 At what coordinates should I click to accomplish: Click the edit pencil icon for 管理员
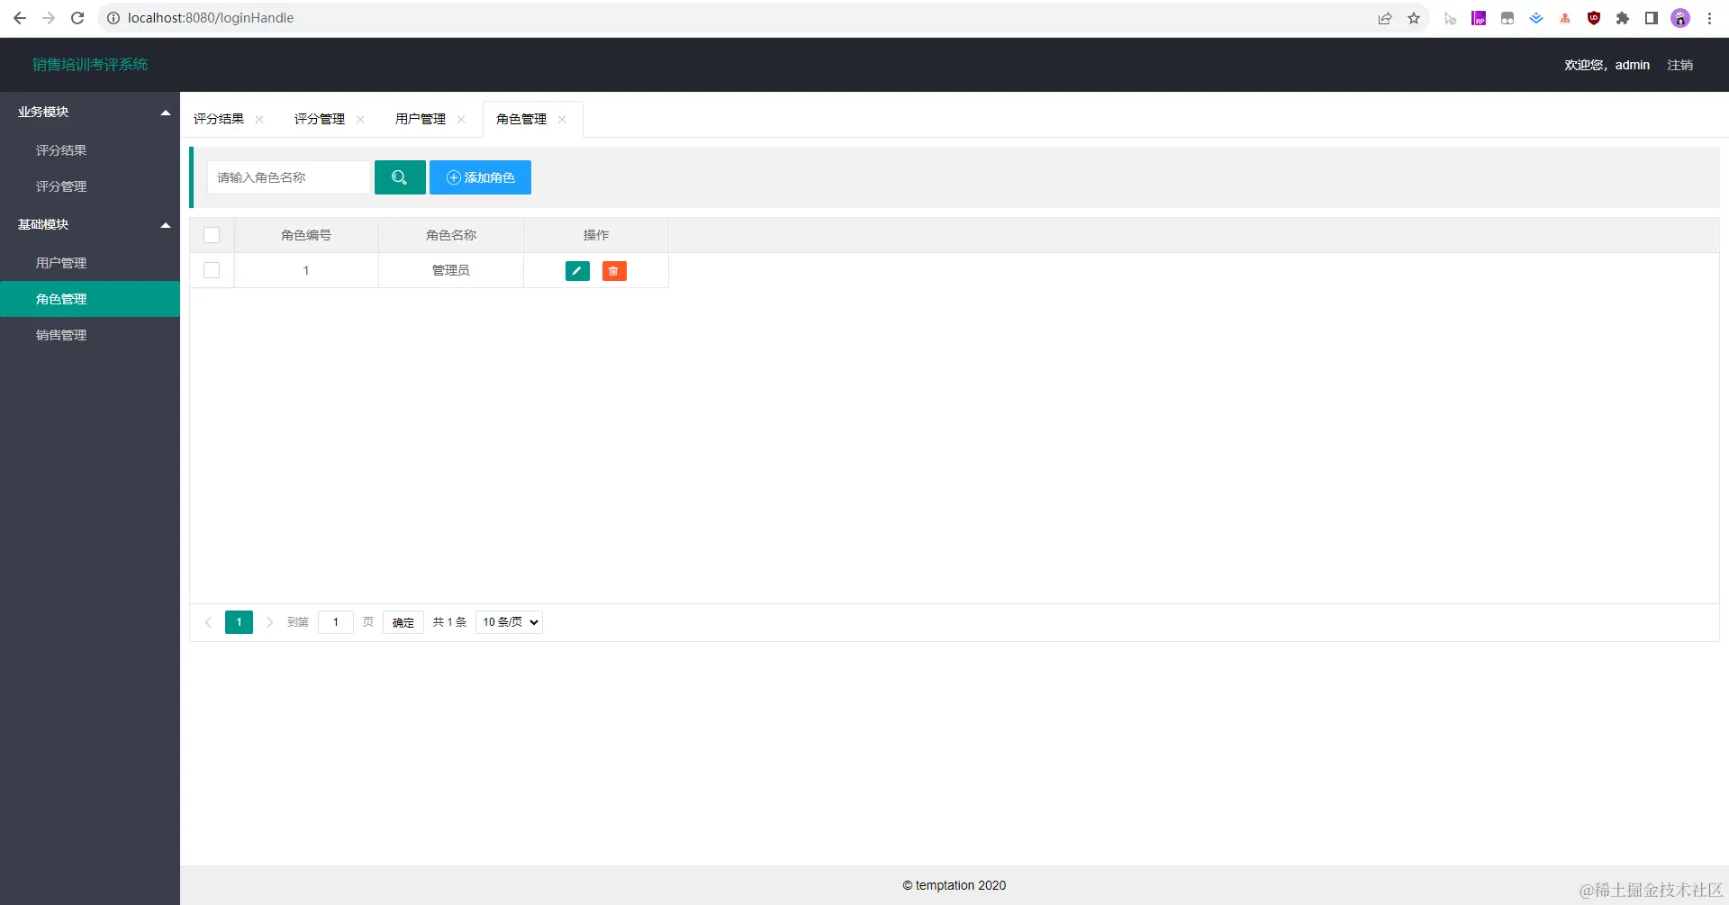(577, 271)
